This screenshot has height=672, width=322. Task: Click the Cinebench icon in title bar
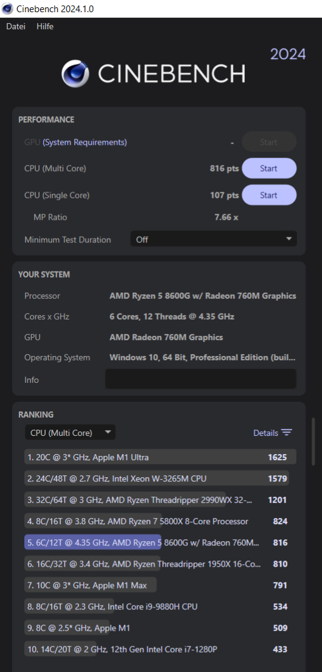(x=7, y=8)
